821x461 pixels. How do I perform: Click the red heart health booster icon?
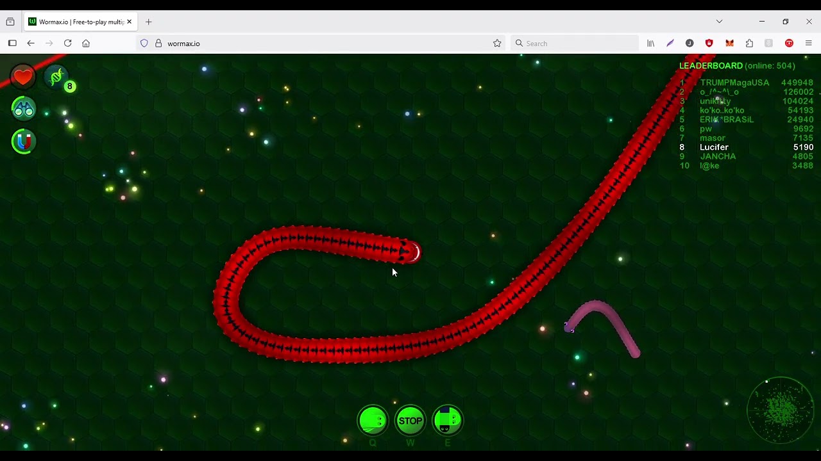coord(22,77)
